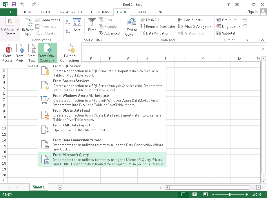Click the zoom slider handle
This screenshot has width=267, height=198.
[230, 195]
